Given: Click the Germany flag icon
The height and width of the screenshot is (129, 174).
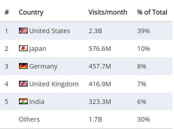Looking at the screenshot, I should (23, 66).
